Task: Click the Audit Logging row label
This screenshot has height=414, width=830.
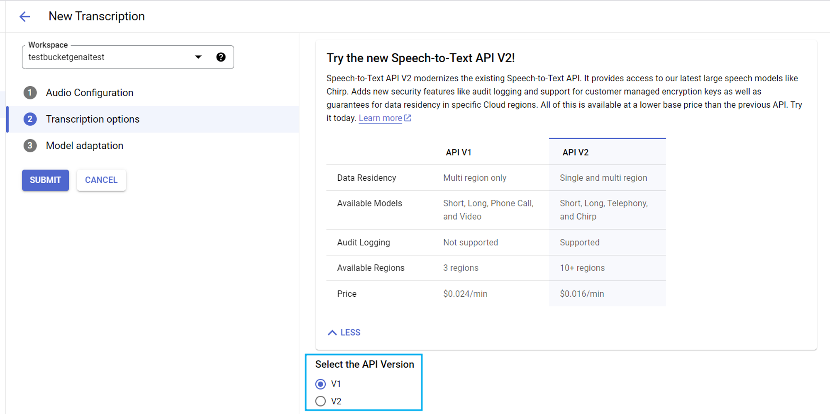Action: pyautogui.click(x=364, y=242)
